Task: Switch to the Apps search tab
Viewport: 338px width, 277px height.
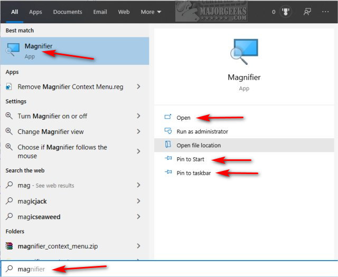Action: click(x=35, y=12)
